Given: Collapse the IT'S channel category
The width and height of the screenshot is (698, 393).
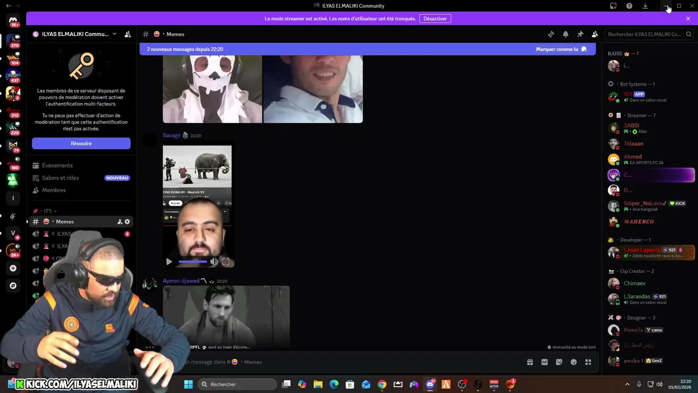Looking at the screenshot, I should (x=48, y=211).
